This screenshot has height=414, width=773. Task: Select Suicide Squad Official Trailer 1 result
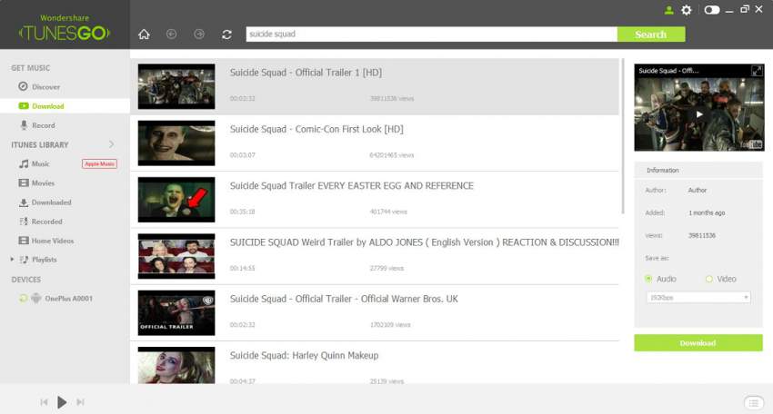(x=374, y=86)
